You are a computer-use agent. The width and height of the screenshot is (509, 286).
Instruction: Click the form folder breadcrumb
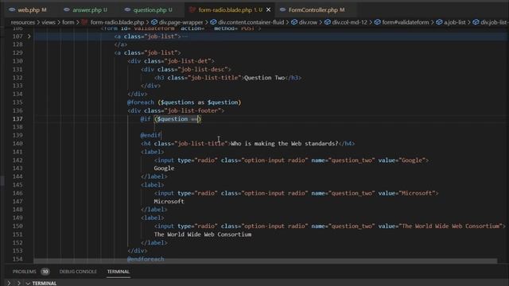(68, 22)
